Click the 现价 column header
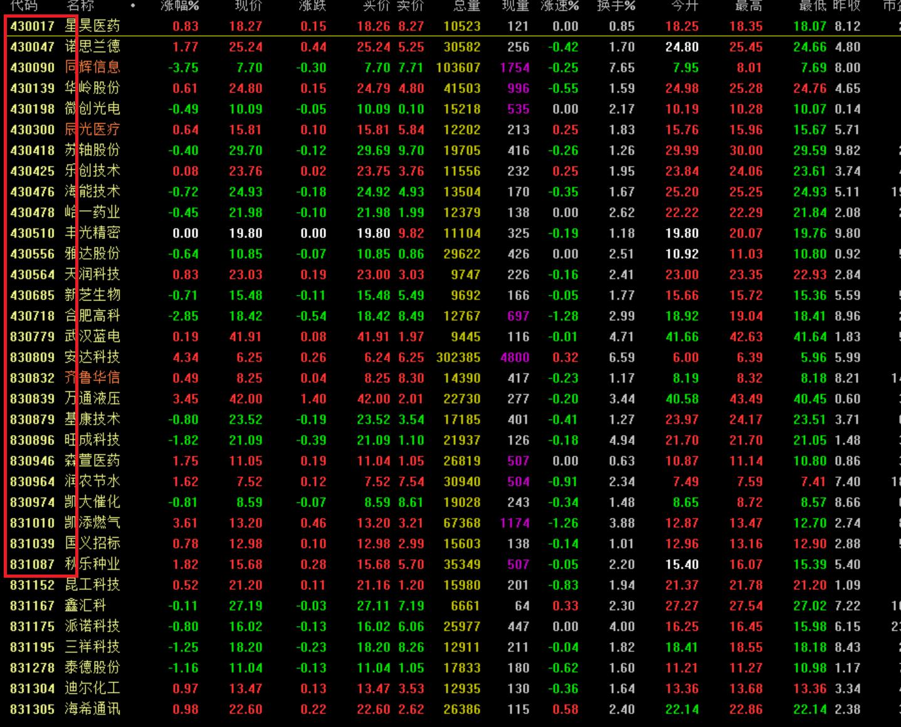 click(x=248, y=6)
